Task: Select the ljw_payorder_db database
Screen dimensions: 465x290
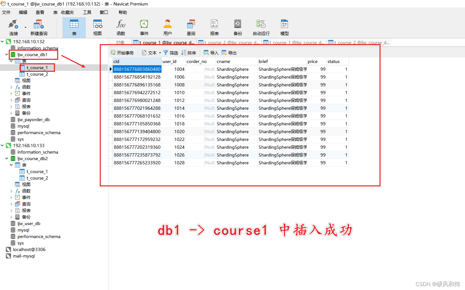Action: pos(33,120)
